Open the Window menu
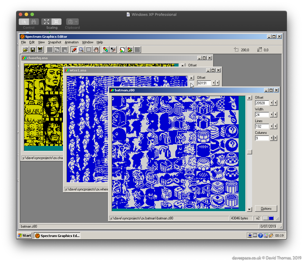Screen dimensions: 303x261 coord(88,42)
